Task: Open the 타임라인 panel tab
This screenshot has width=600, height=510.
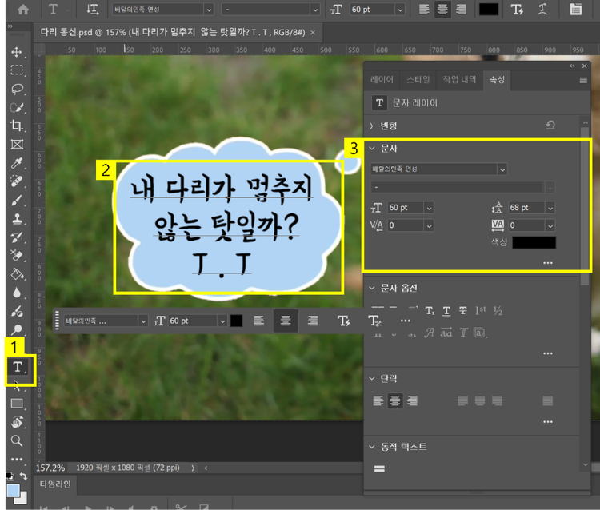Action: pos(55,484)
